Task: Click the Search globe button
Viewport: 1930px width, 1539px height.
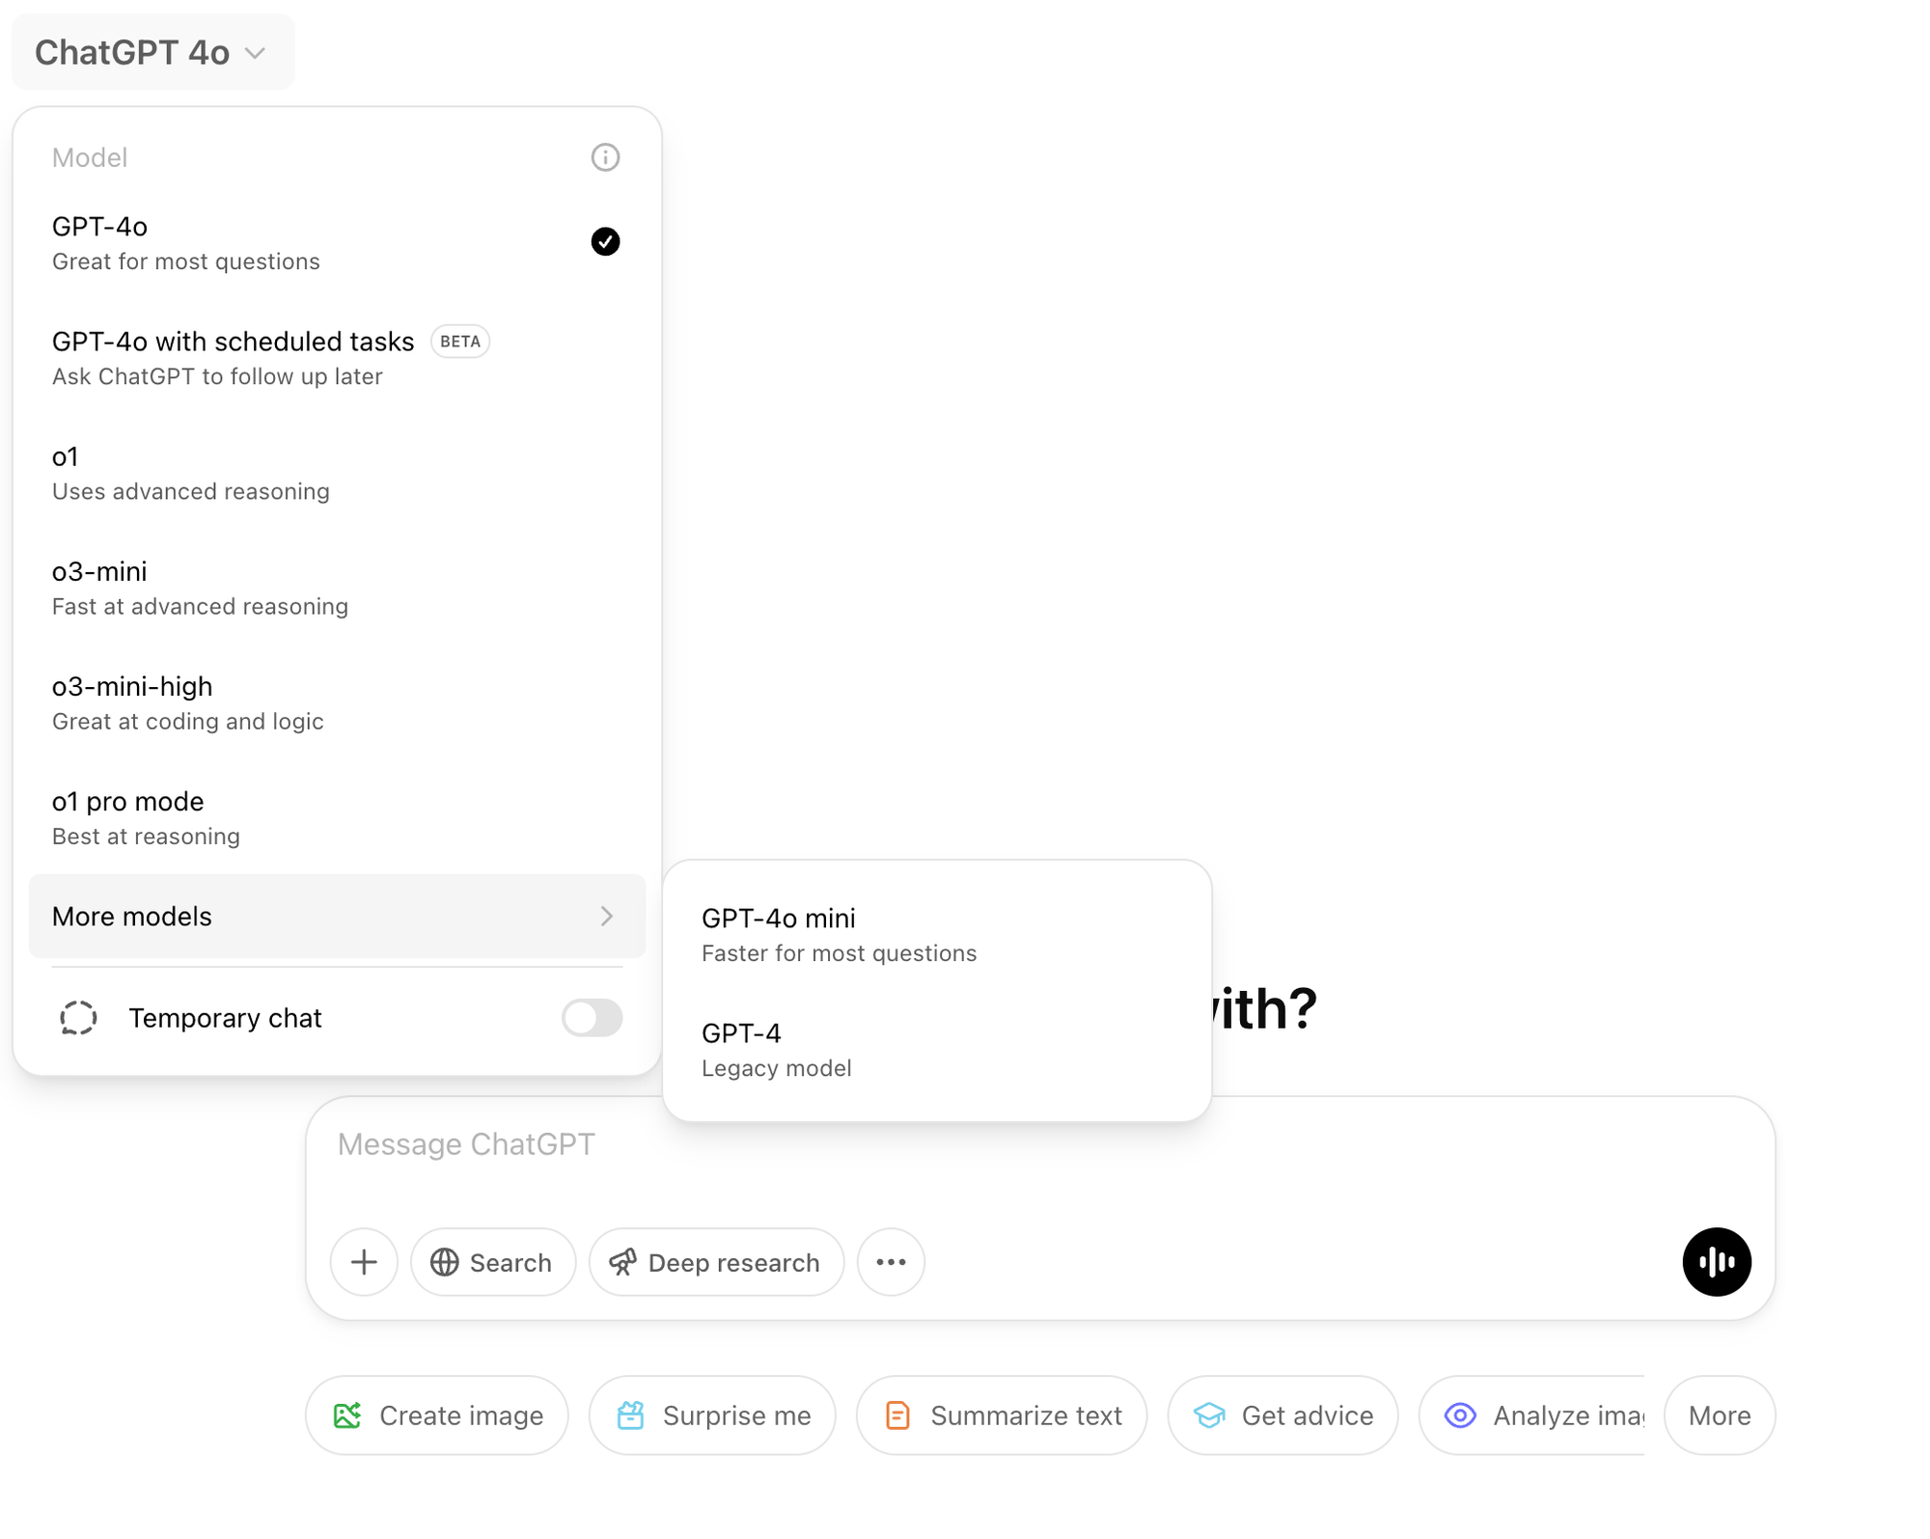Action: pyautogui.click(x=492, y=1262)
